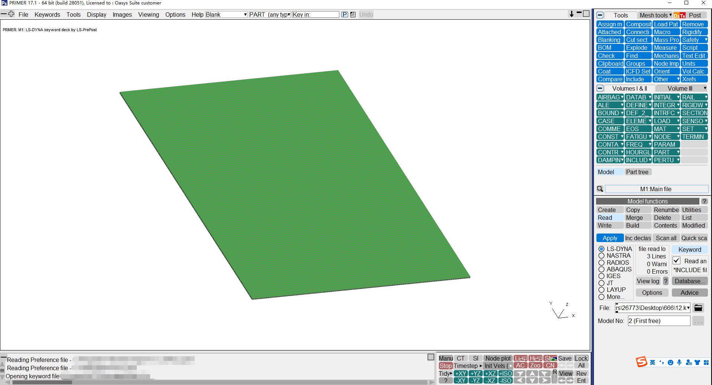Click the left arrow rotate button
Screen dimensions: 712x385
click(x=520, y=381)
